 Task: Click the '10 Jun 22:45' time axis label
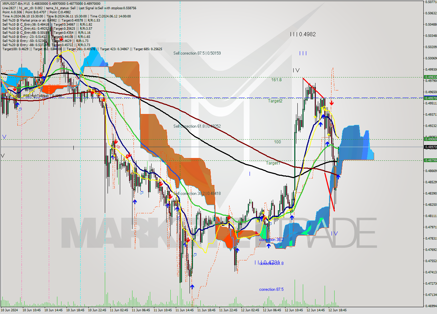[x=97, y=310]
